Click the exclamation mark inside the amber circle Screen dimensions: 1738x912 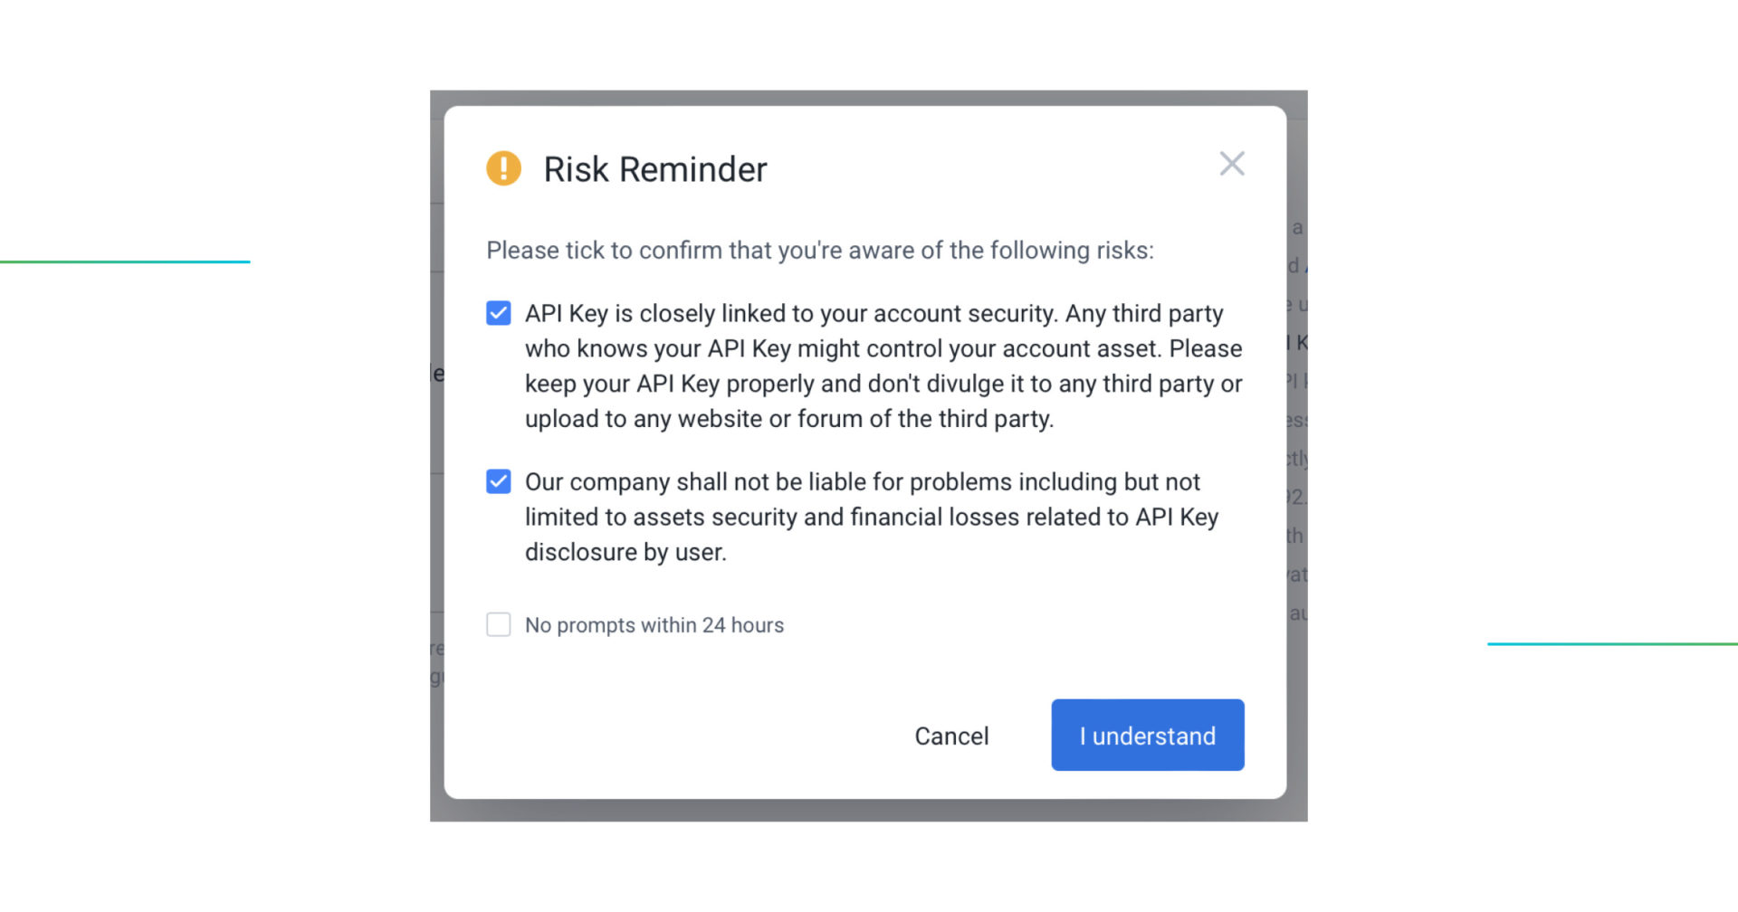(503, 168)
